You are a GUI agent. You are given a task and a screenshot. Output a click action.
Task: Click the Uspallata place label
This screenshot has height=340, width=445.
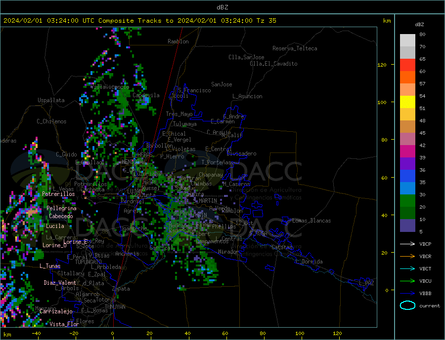tap(51, 100)
